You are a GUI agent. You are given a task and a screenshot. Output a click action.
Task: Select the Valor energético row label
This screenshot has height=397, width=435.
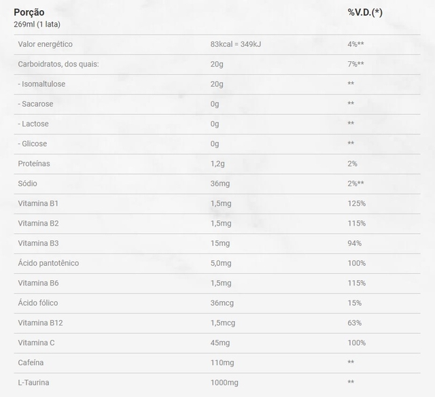(46, 44)
